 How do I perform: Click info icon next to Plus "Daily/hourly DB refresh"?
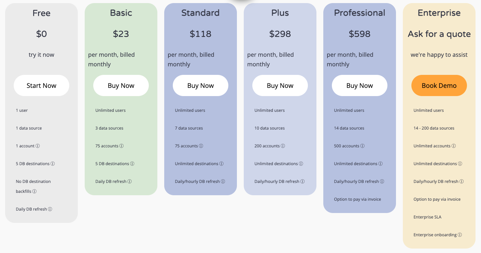pyautogui.click(x=302, y=182)
